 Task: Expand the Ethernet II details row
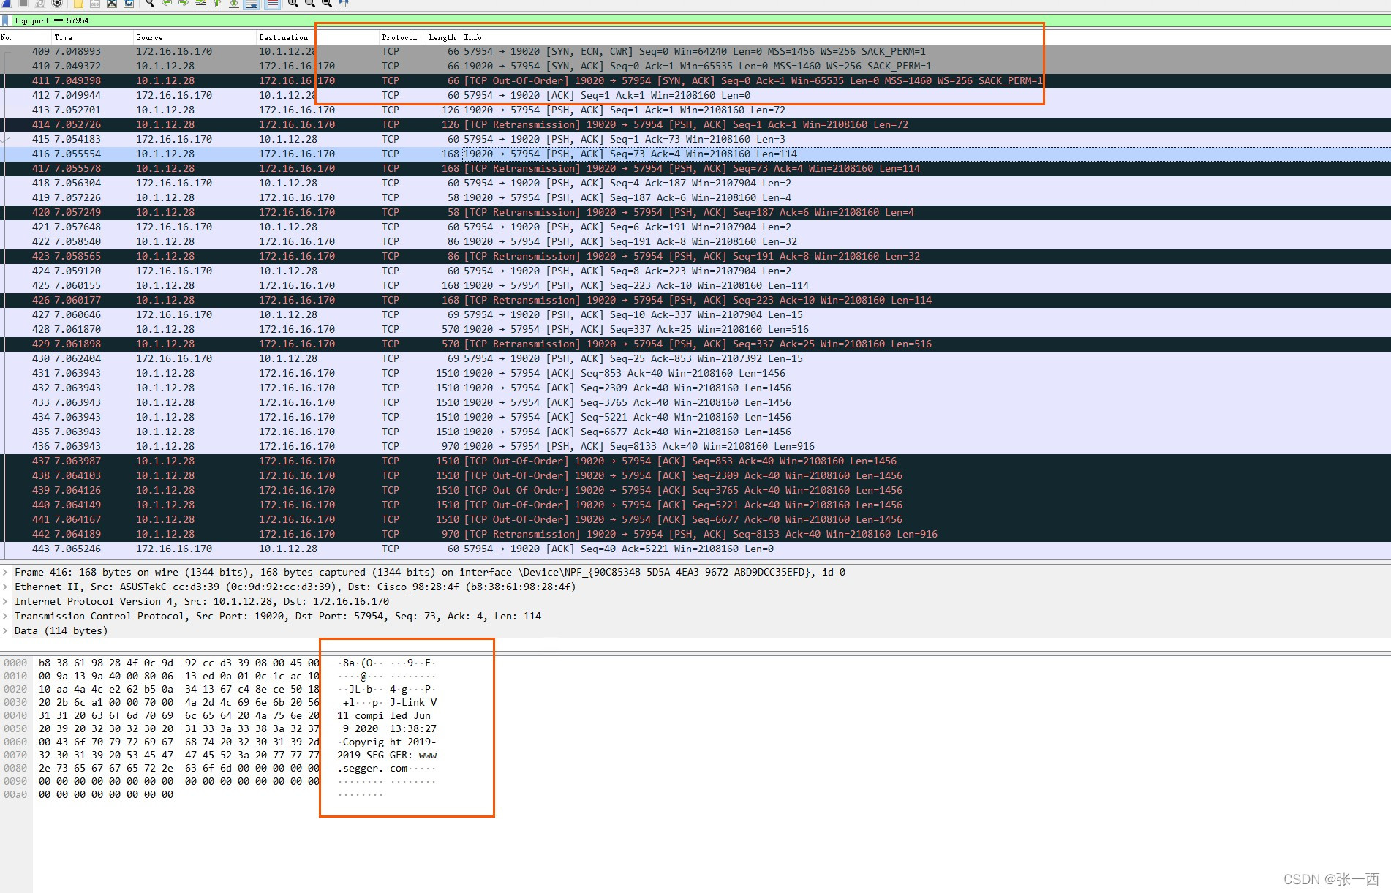(5, 587)
